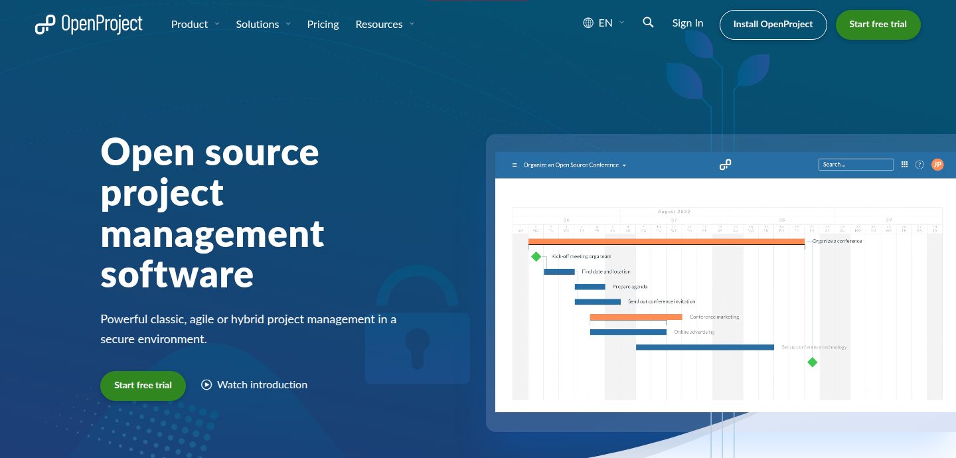This screenshot has height=458, width=956.
Task: Click the Online advertising Gantt bar
Action: [628, 332]
